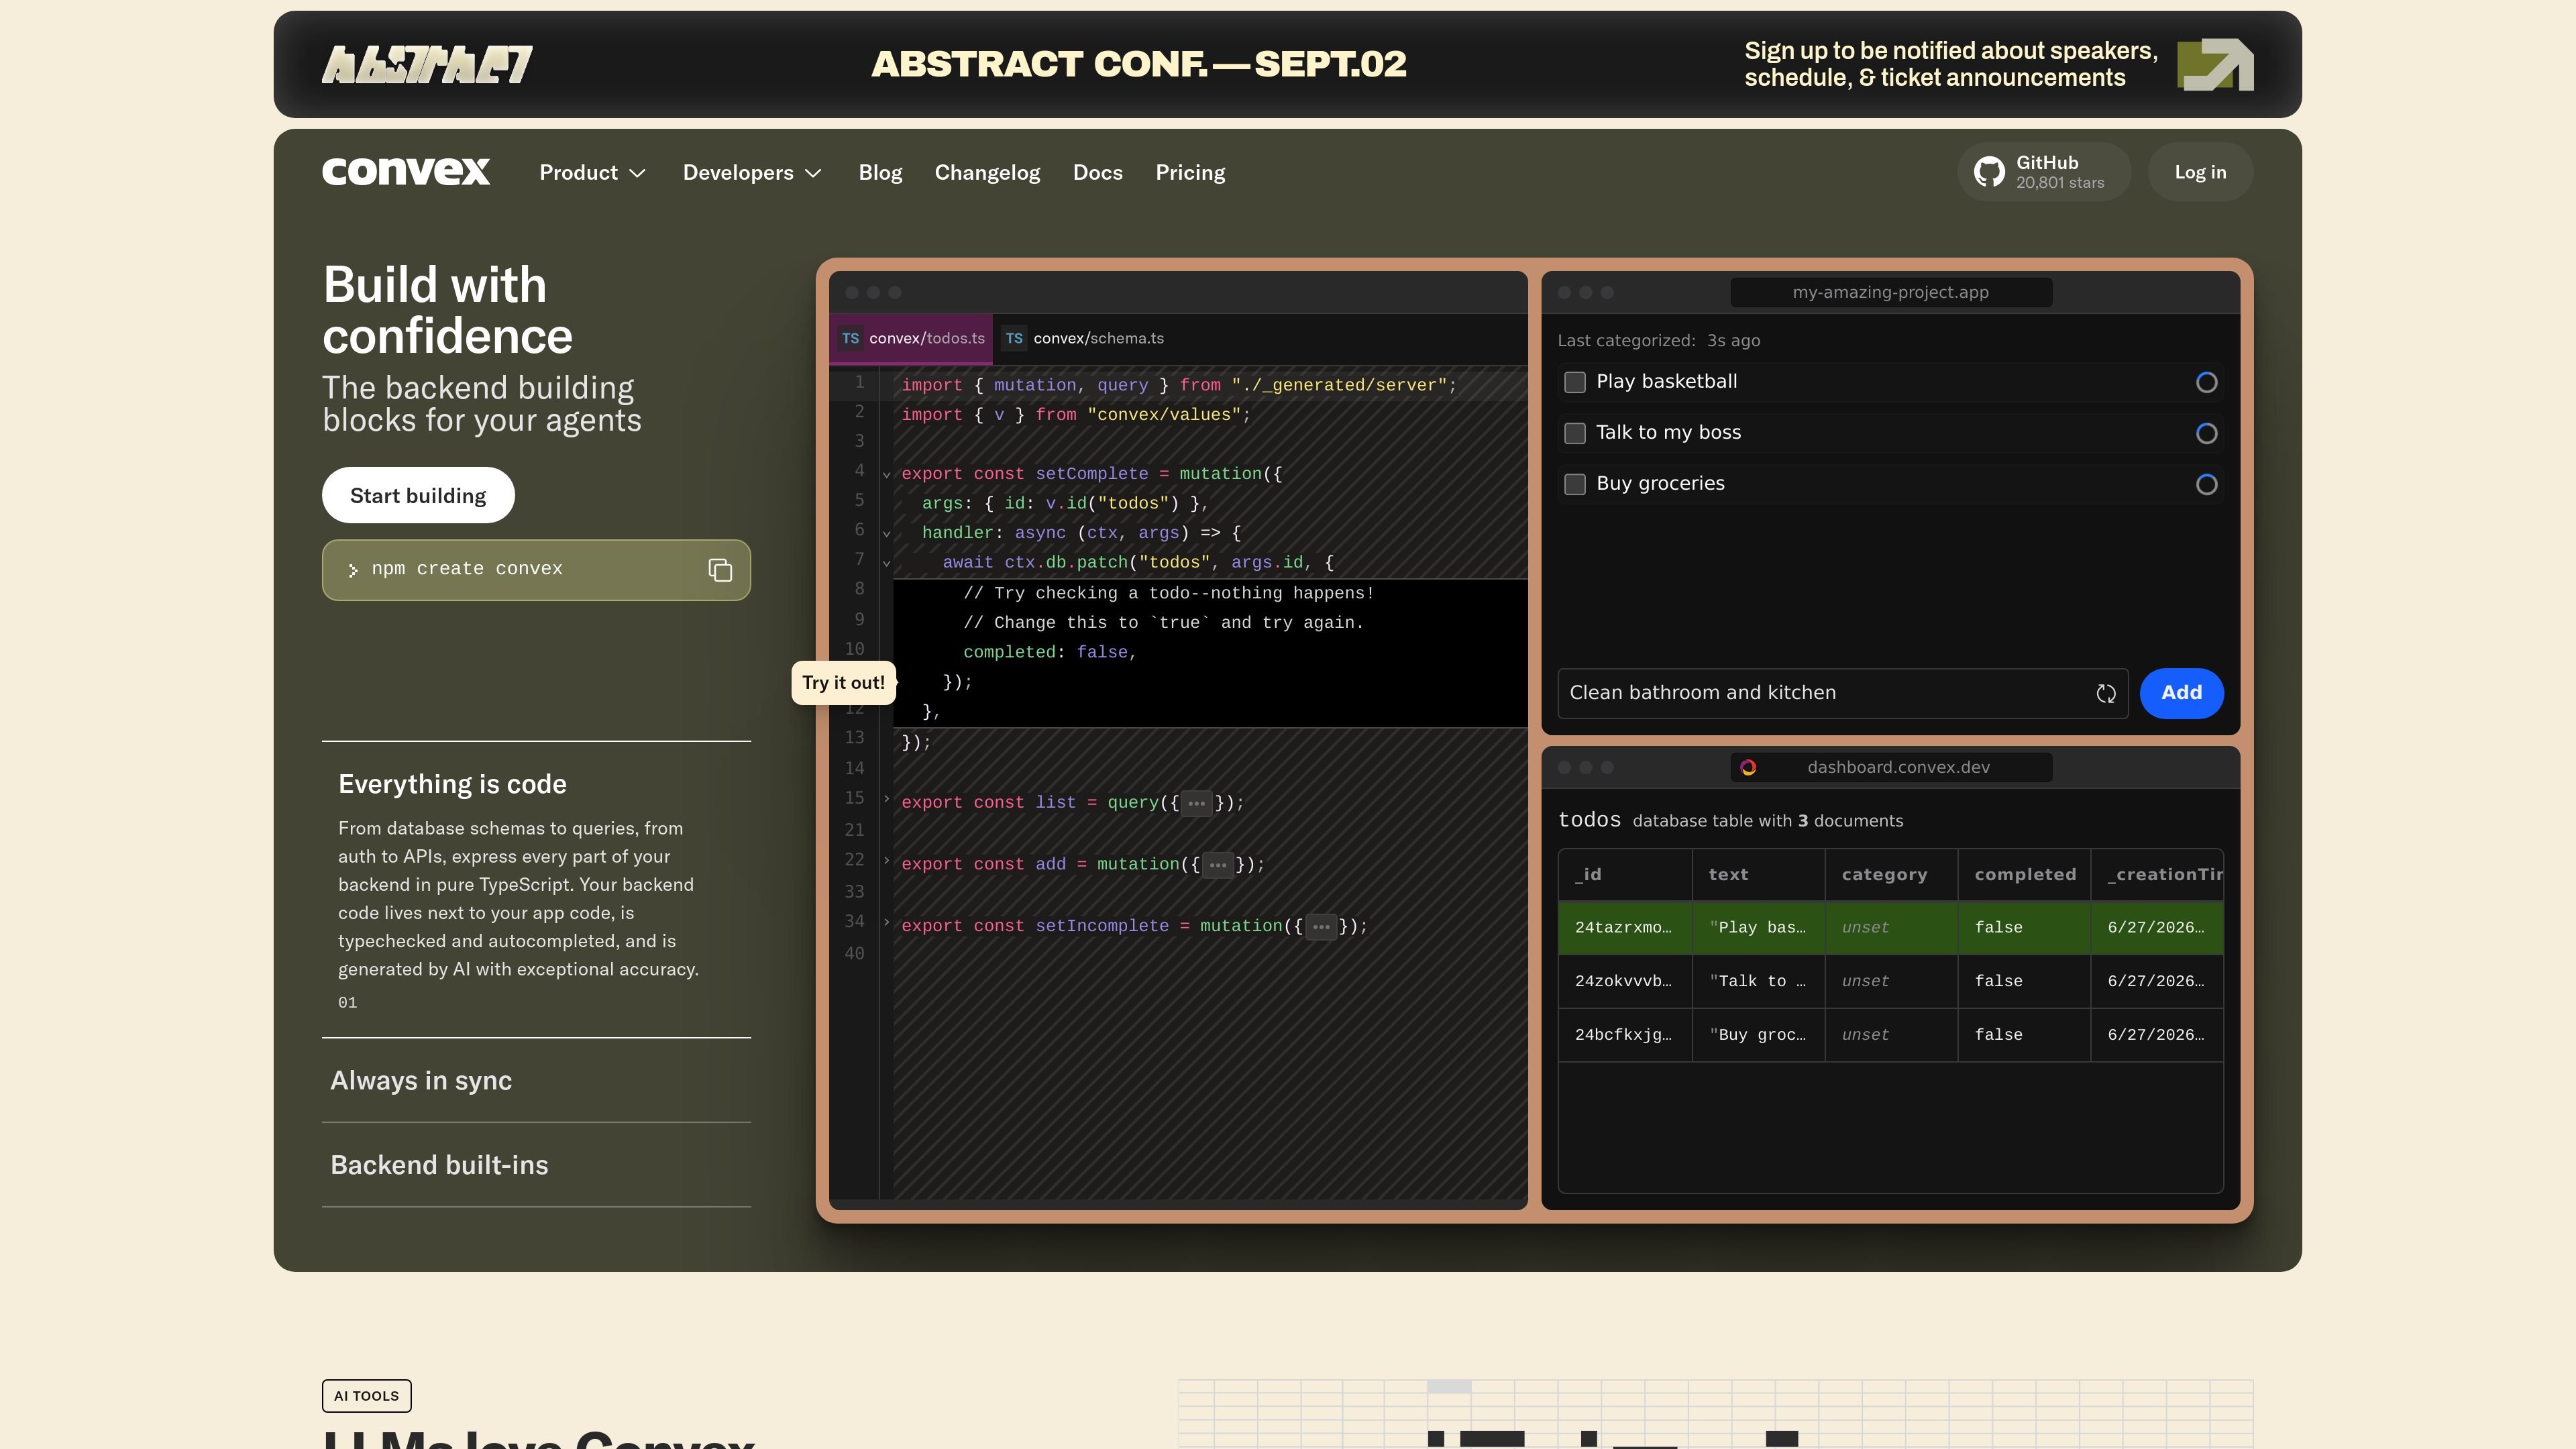The image size is (2576, 1449).
Task: Click the ellipsis in setIncomplete mutation code
Action: pos(1321,927)
